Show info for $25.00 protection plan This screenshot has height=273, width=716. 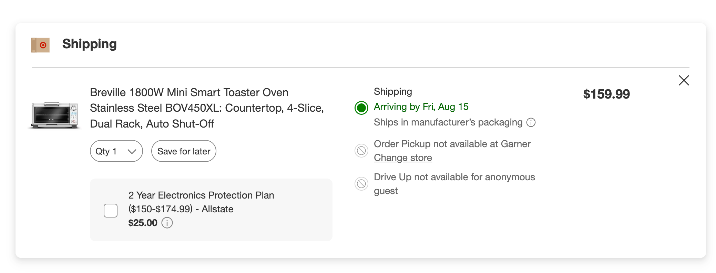[167, 223]
